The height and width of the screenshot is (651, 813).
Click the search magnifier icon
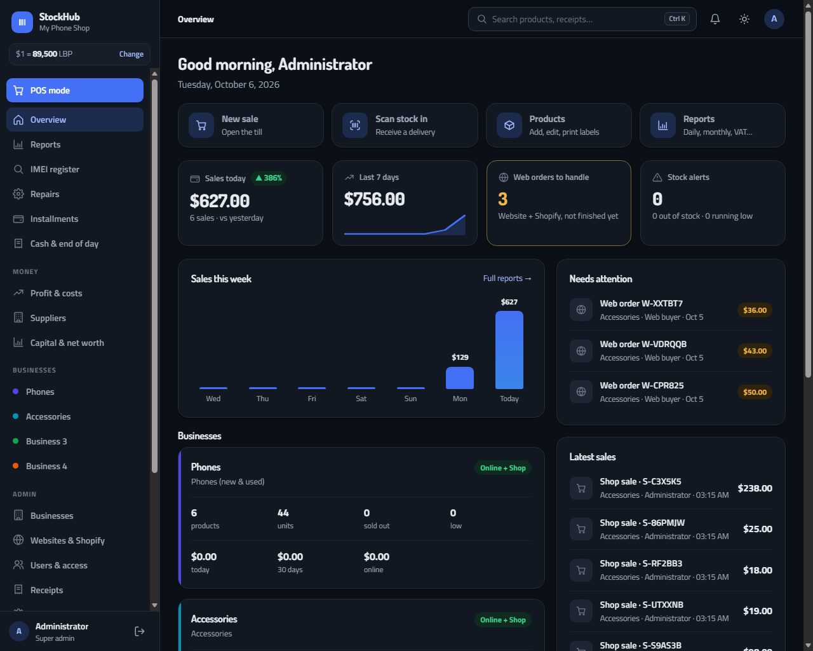coord(482,19)
